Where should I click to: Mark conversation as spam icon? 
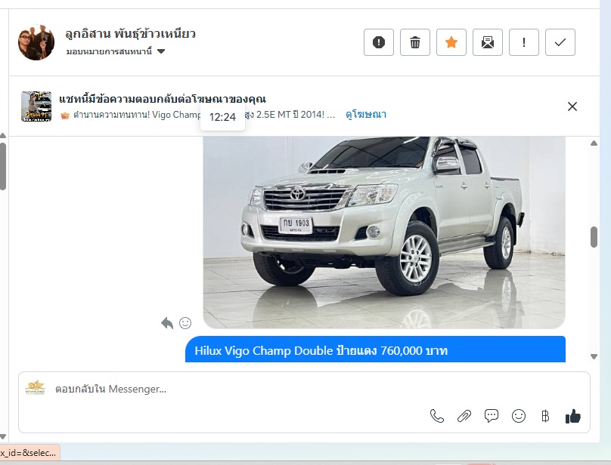(x=378, y=42)
